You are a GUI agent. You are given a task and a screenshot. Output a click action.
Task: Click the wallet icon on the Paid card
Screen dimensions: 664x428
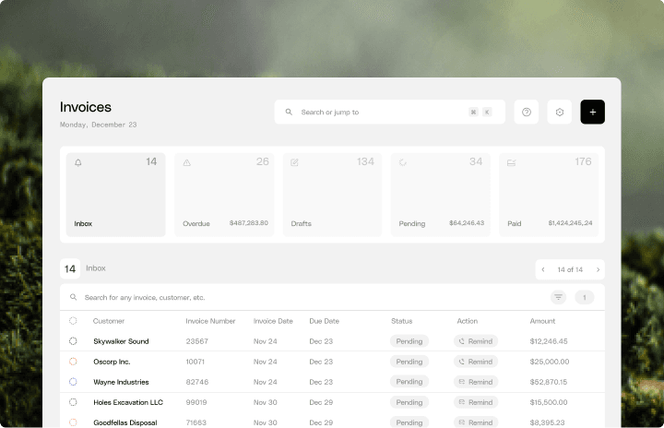pos(511,162)
